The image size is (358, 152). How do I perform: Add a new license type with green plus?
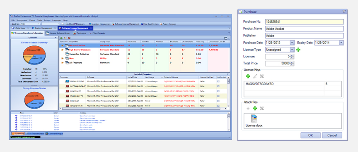(298, 50)
